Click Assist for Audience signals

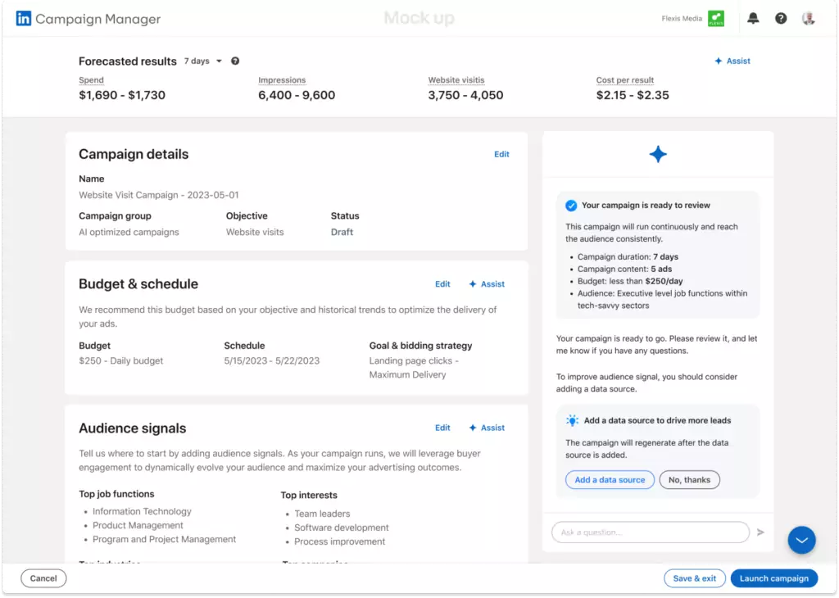(x=487, y=428)
